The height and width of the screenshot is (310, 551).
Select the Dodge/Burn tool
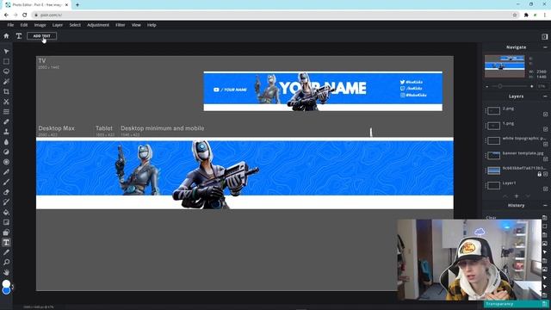coord(6,152)
